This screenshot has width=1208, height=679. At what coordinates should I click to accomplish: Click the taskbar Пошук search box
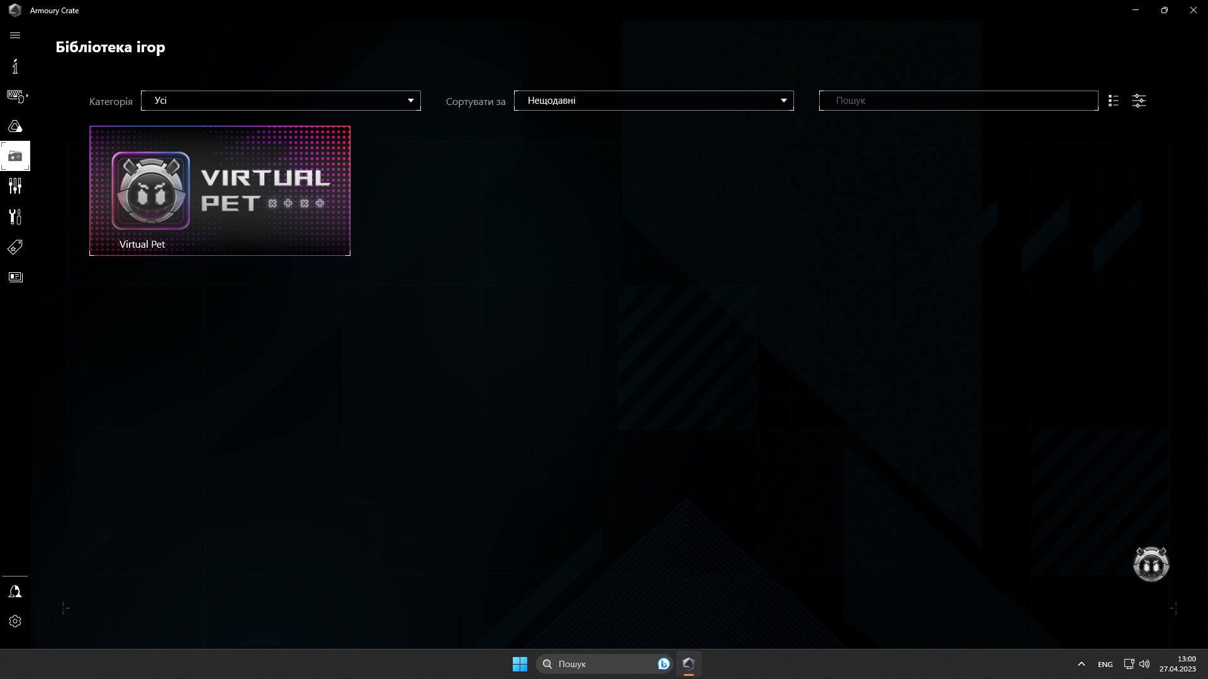pos(603,664)
